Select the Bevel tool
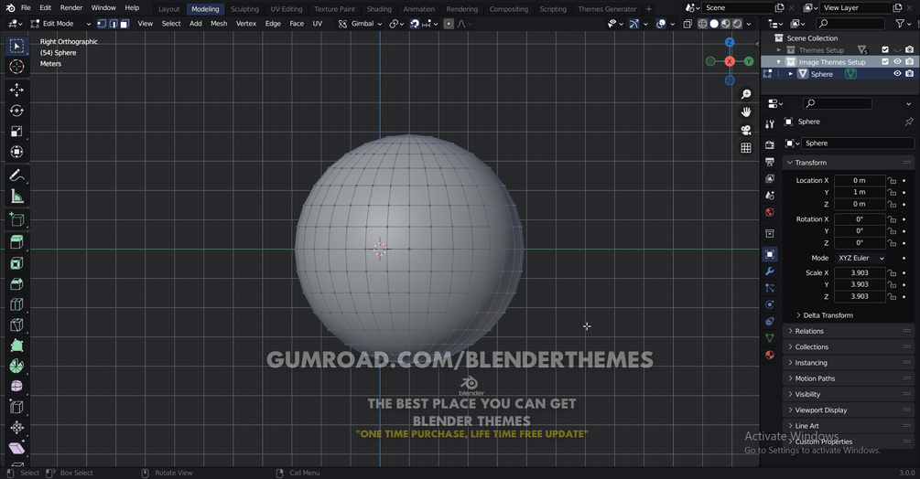920x479 pixels. coord(16,284)
